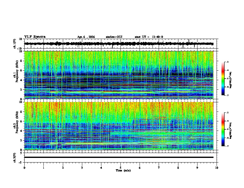Click the "VLF Spectra" plot title

35,37
